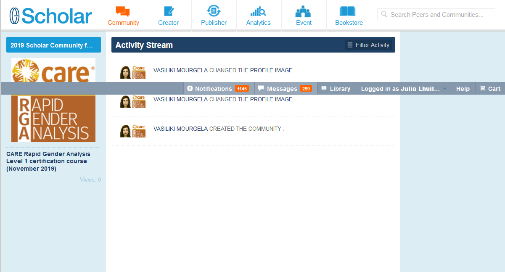Click the Rapid Gender Analysis community image
Image resolution: width=505 pixels, height=272 pixels.
[x=53, y=118]
